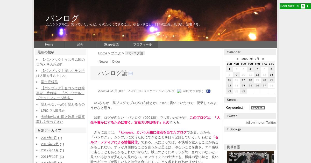Go to the Newer post
The image size is (311, 163).
click(x=103, y=61)
